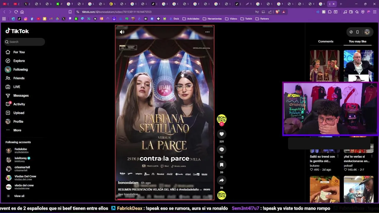This screenshot has height=213, width=379.
Task: Open Brave VPN shield icon
Action: point(363,12)
